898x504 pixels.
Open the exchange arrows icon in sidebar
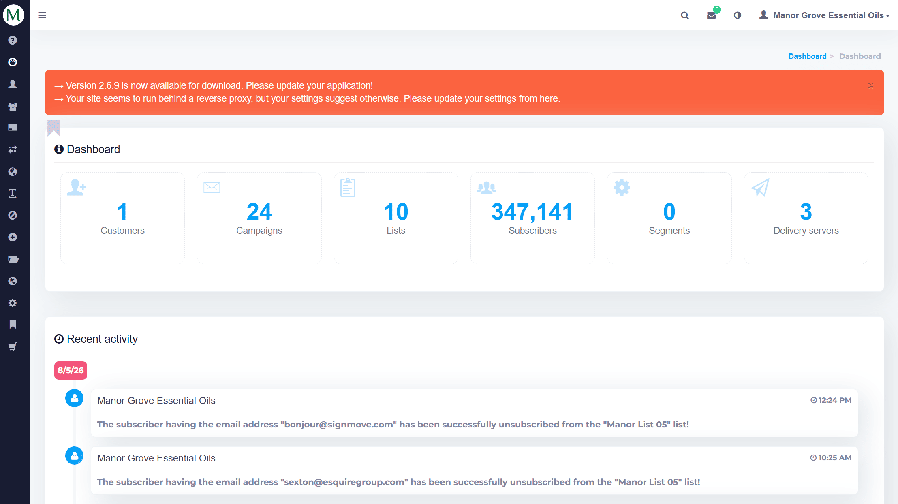13,149
